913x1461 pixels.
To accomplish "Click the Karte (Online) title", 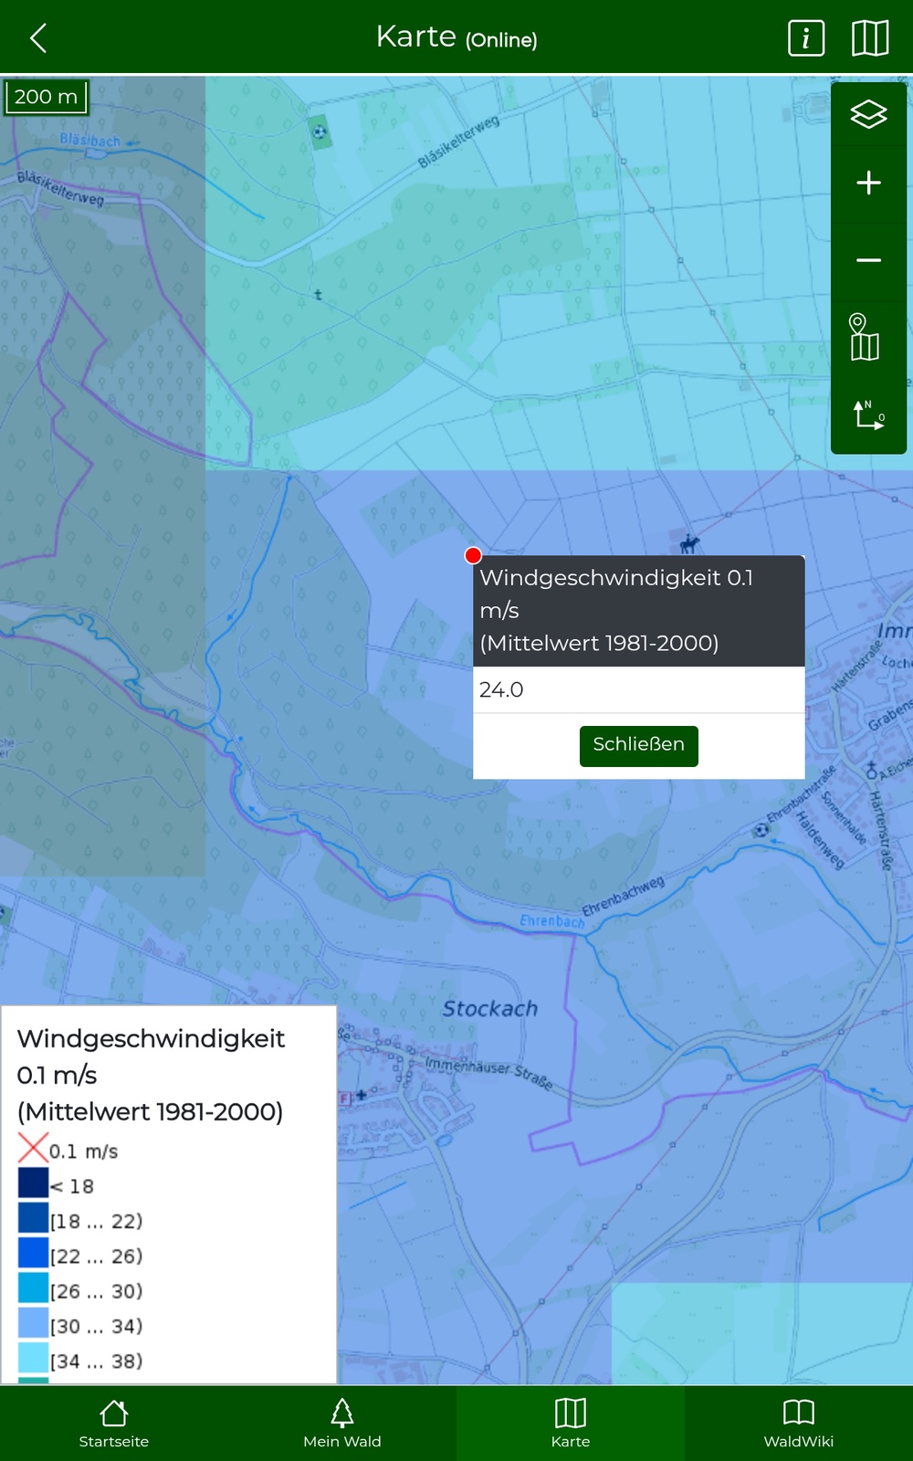I will click(x=456, y=37).
